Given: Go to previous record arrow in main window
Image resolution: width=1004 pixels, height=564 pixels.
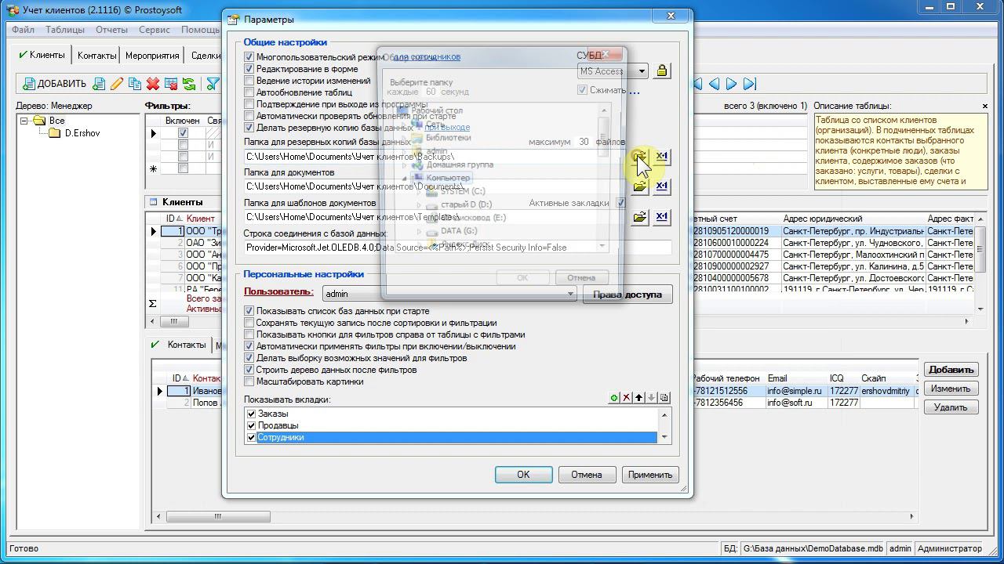Looking at the screenshot, I should coord(714,84).
